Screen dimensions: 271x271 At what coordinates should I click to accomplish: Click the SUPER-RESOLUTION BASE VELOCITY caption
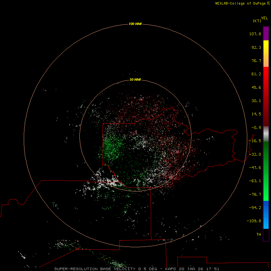tap(95, 269)
